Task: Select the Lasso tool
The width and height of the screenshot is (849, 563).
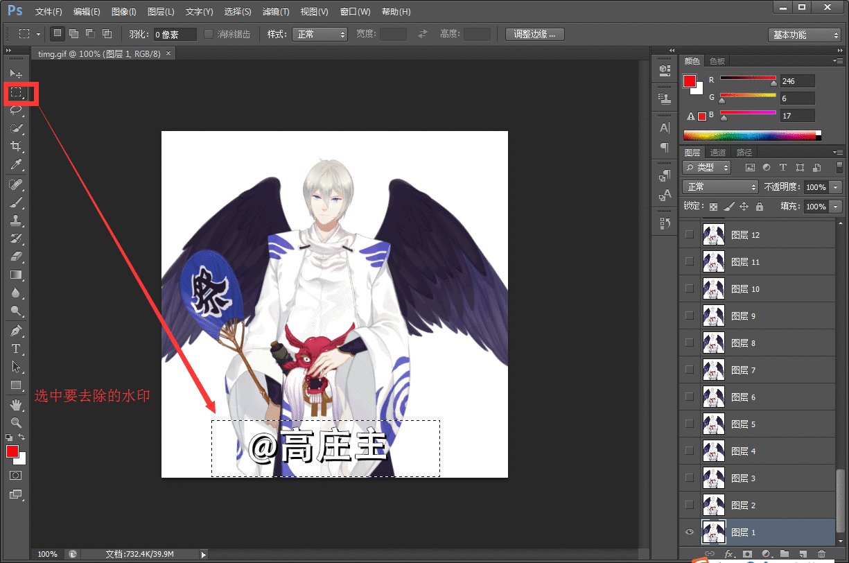Action: click(x=16, y=110)
